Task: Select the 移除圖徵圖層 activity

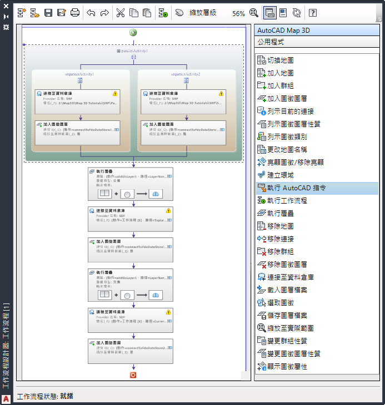Action: [317, 265]
